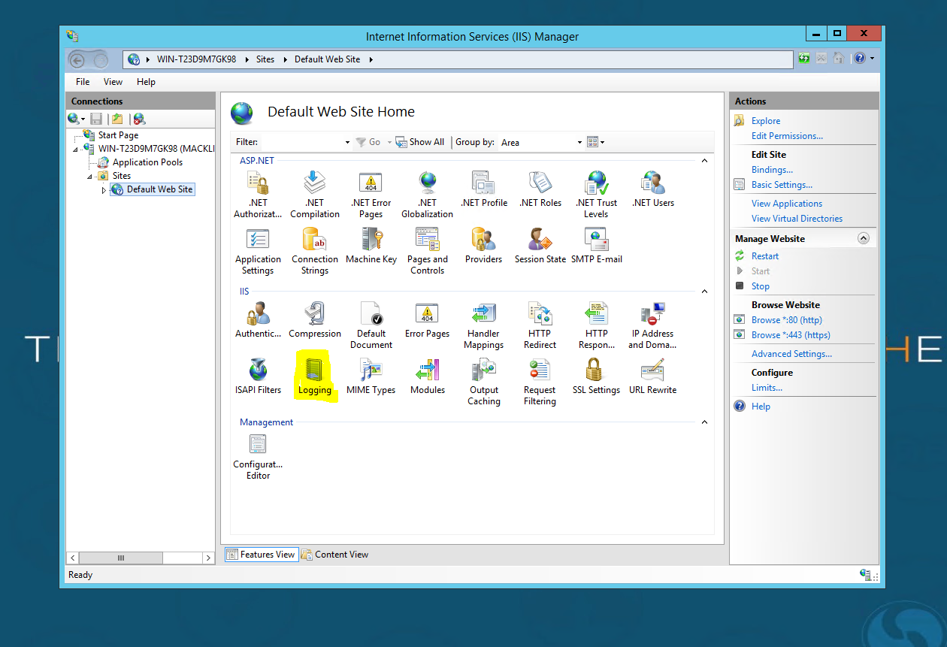The height and width of the screenshot is (647, 947).
Task: Restart the website
Action: coord(765,256)
